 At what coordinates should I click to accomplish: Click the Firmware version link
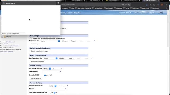tap(10, 42)
